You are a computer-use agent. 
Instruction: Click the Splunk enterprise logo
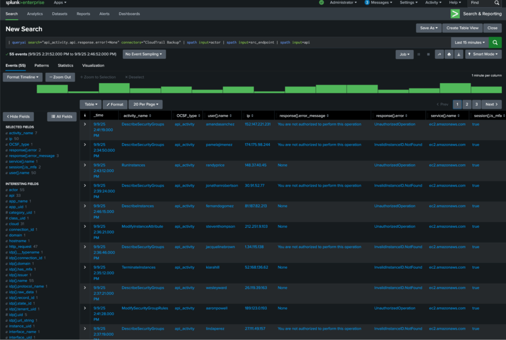click(x=25, y=2)
